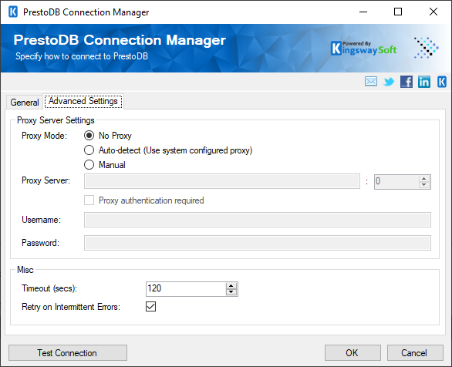
Task: Click the 'Timeout (secs):' label
Action: point(49,288)
